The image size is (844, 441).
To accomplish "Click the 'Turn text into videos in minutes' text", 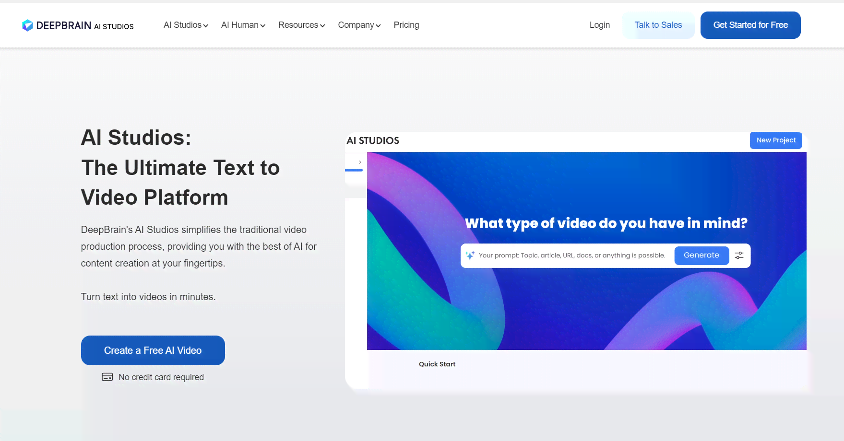I will pos(148,297).
